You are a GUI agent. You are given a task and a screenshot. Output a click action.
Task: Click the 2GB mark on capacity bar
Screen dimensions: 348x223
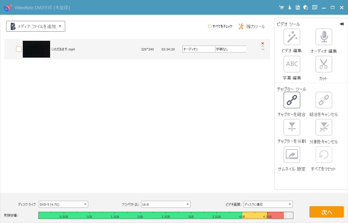(x=140, y=217)
